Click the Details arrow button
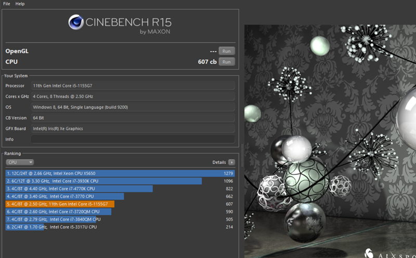The image size is (416, 258). coord(231,162)
